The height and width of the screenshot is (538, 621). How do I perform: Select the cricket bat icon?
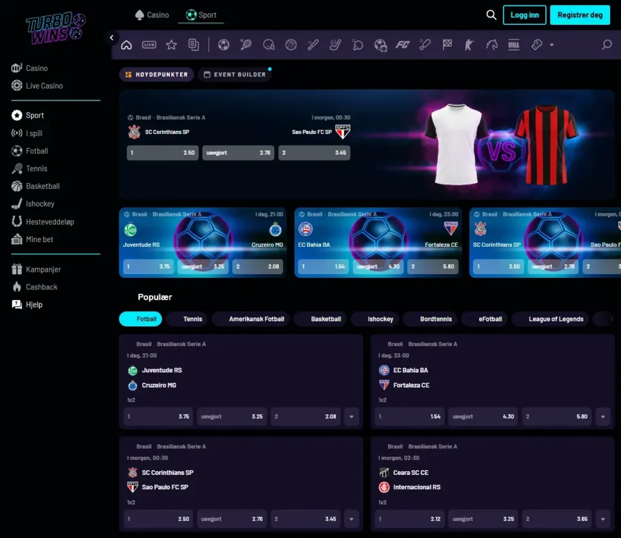425,45
